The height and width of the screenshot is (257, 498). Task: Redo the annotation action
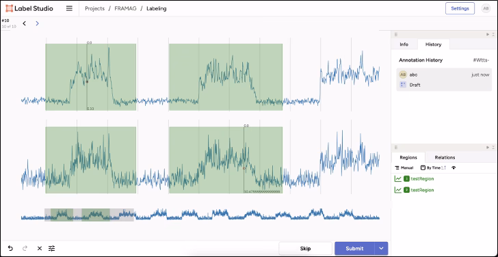[x=25, y=248]
